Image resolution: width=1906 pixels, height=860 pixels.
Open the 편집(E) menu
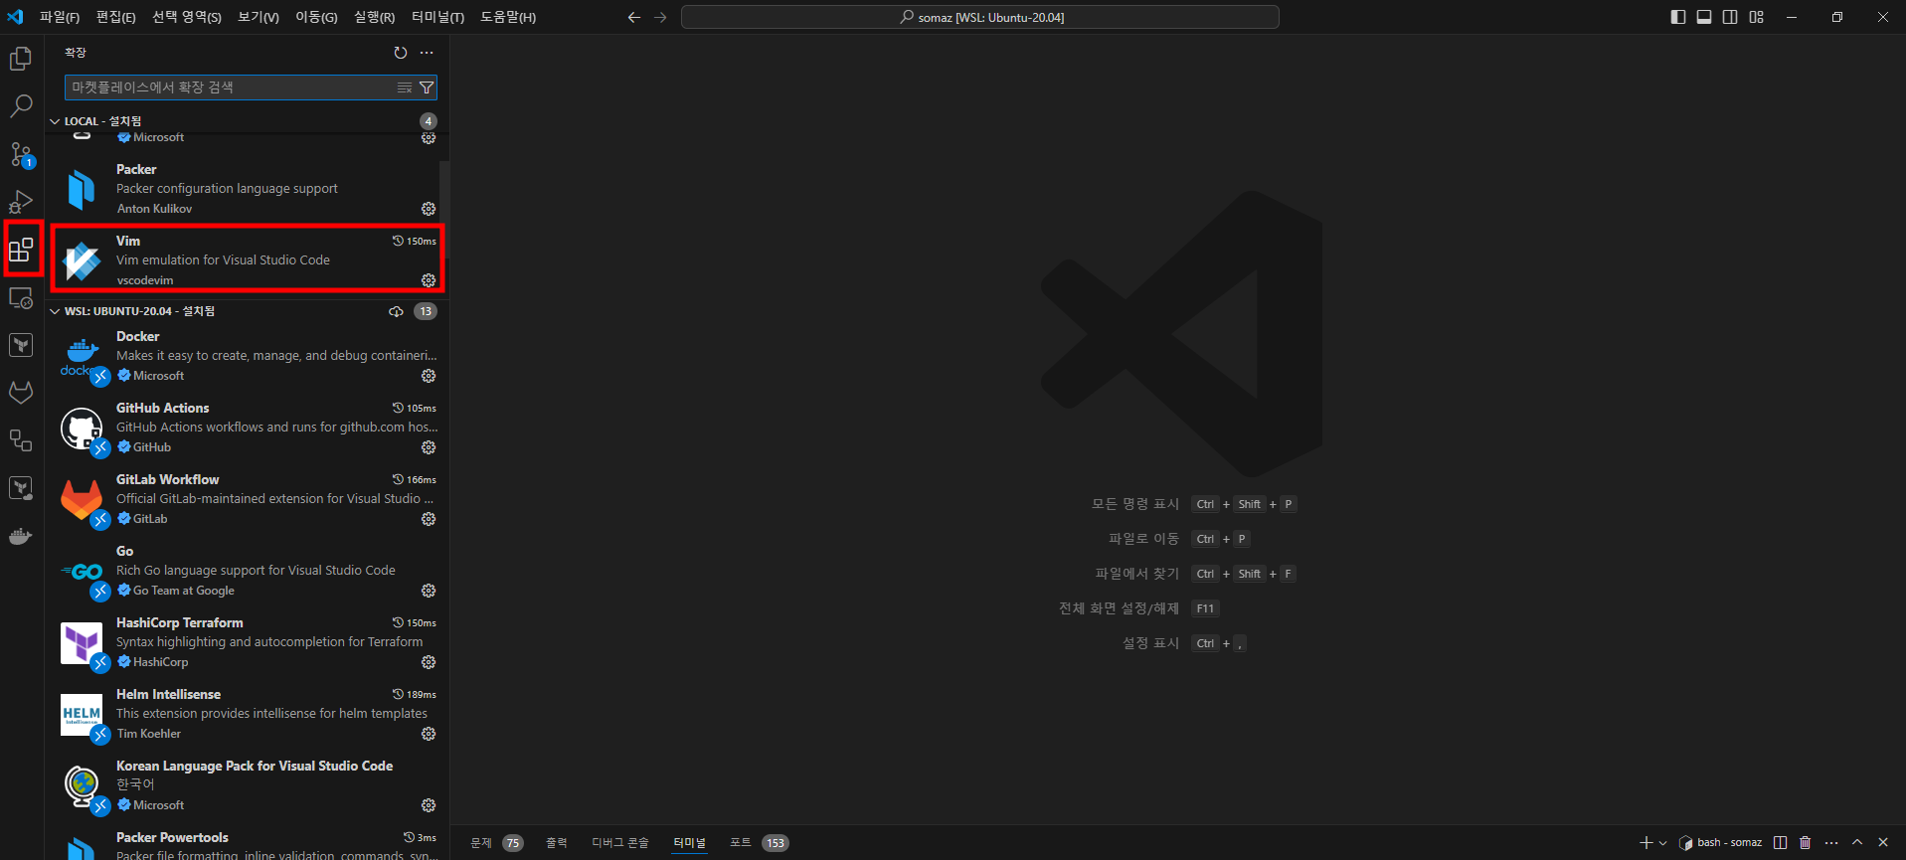pyautogui.click(x=115, y=17)
